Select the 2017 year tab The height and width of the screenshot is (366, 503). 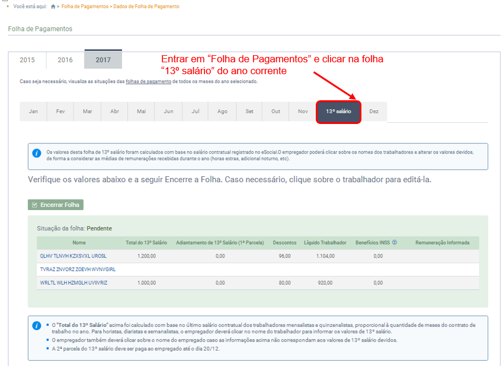(103, 60)
